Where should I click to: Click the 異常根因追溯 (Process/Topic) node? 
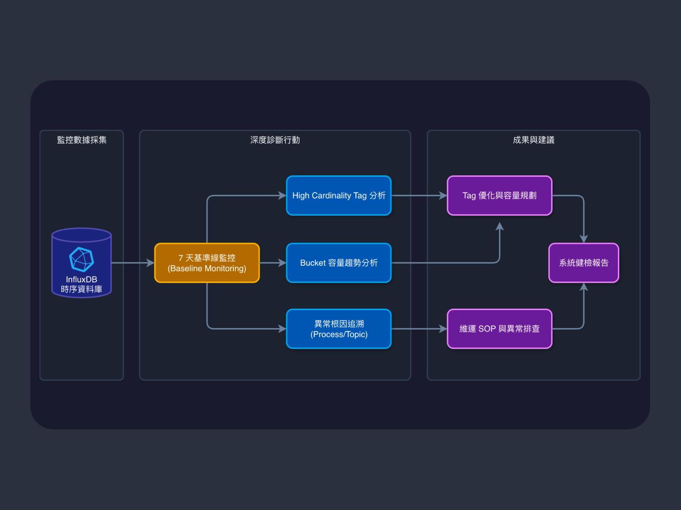click(339, 329)
